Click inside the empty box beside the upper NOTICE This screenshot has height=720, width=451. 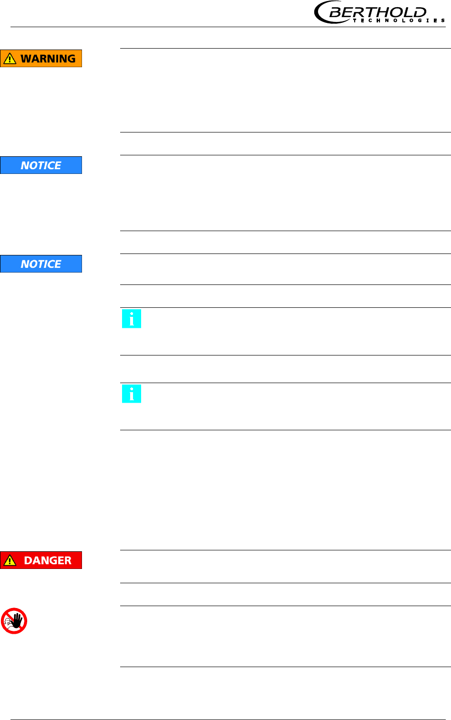[285, 193]
